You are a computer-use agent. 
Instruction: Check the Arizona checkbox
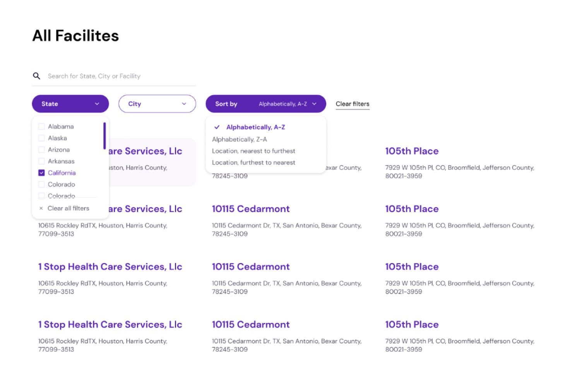41,149
